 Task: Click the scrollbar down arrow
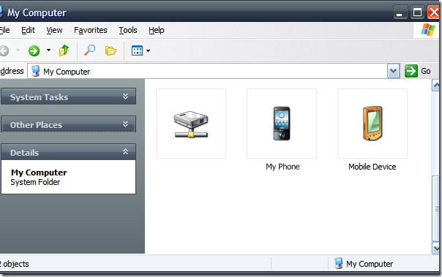pyautogui.click(x=436, y=248)
